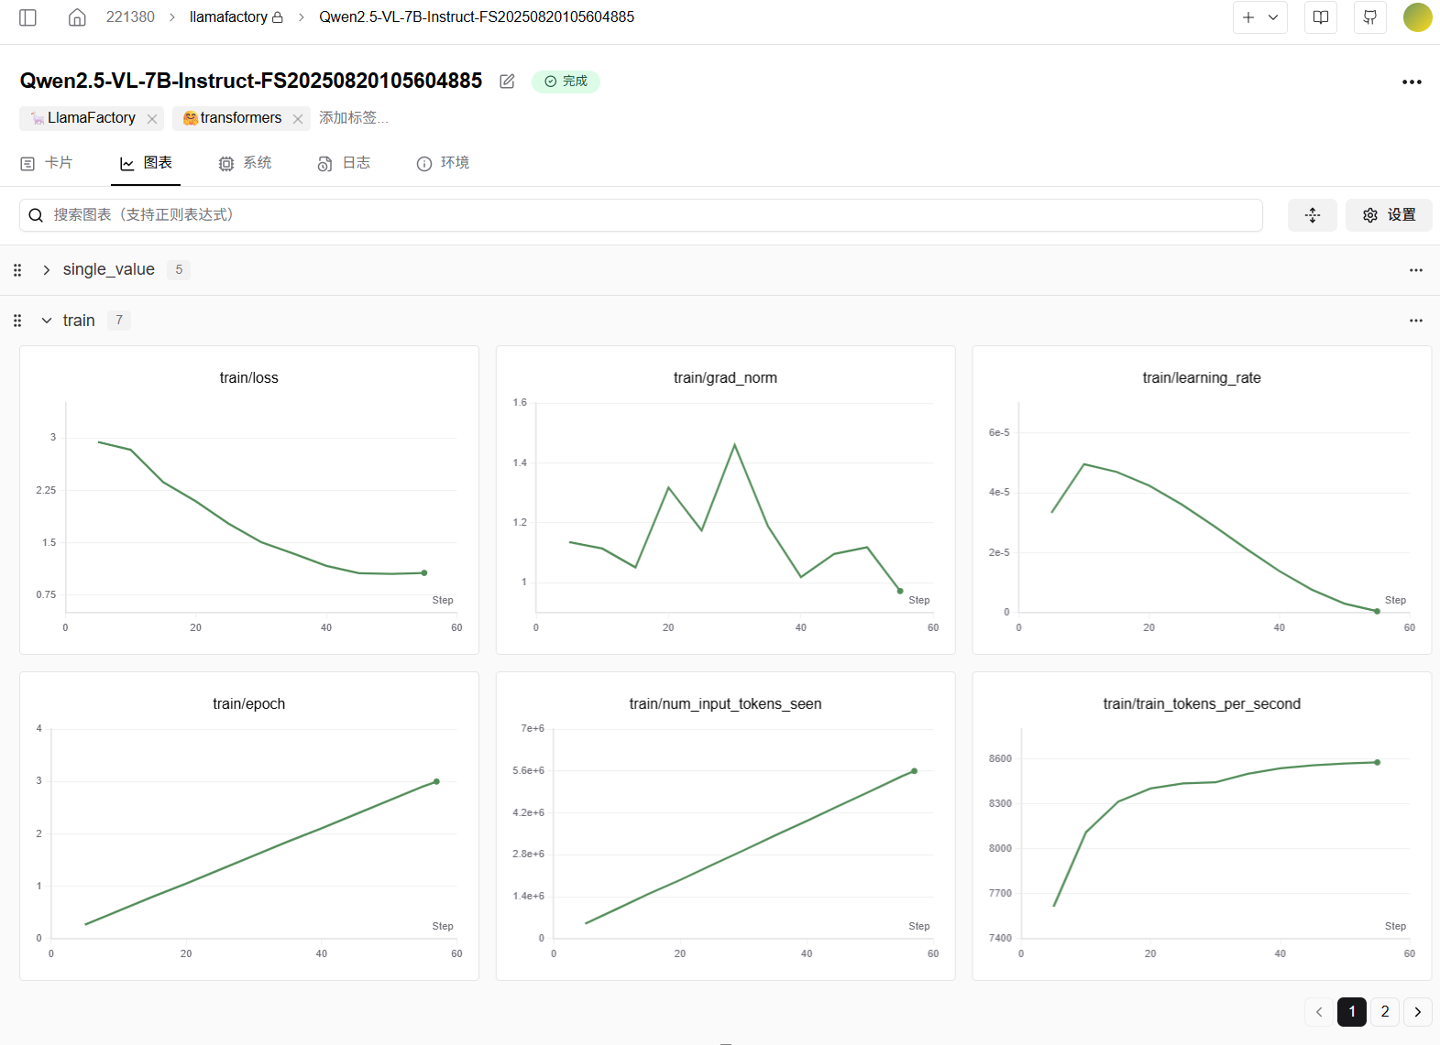The height and width of the screenshot is (1045, 1440).
Task: Click the edit experiment name pencil icon
Action: pos(507,82)
